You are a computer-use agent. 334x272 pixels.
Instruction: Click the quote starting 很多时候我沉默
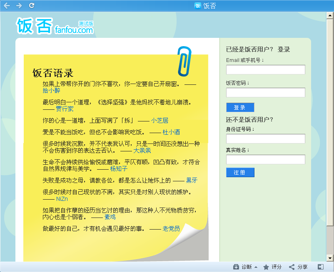coord(121,147)
